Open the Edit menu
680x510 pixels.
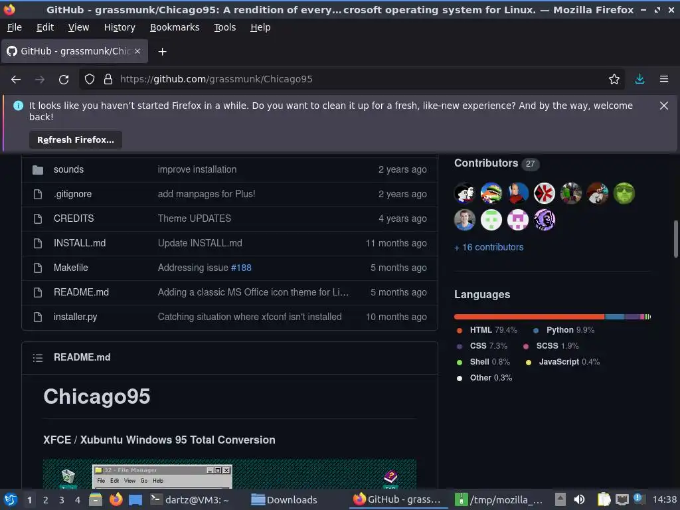(x=45, y=27)
